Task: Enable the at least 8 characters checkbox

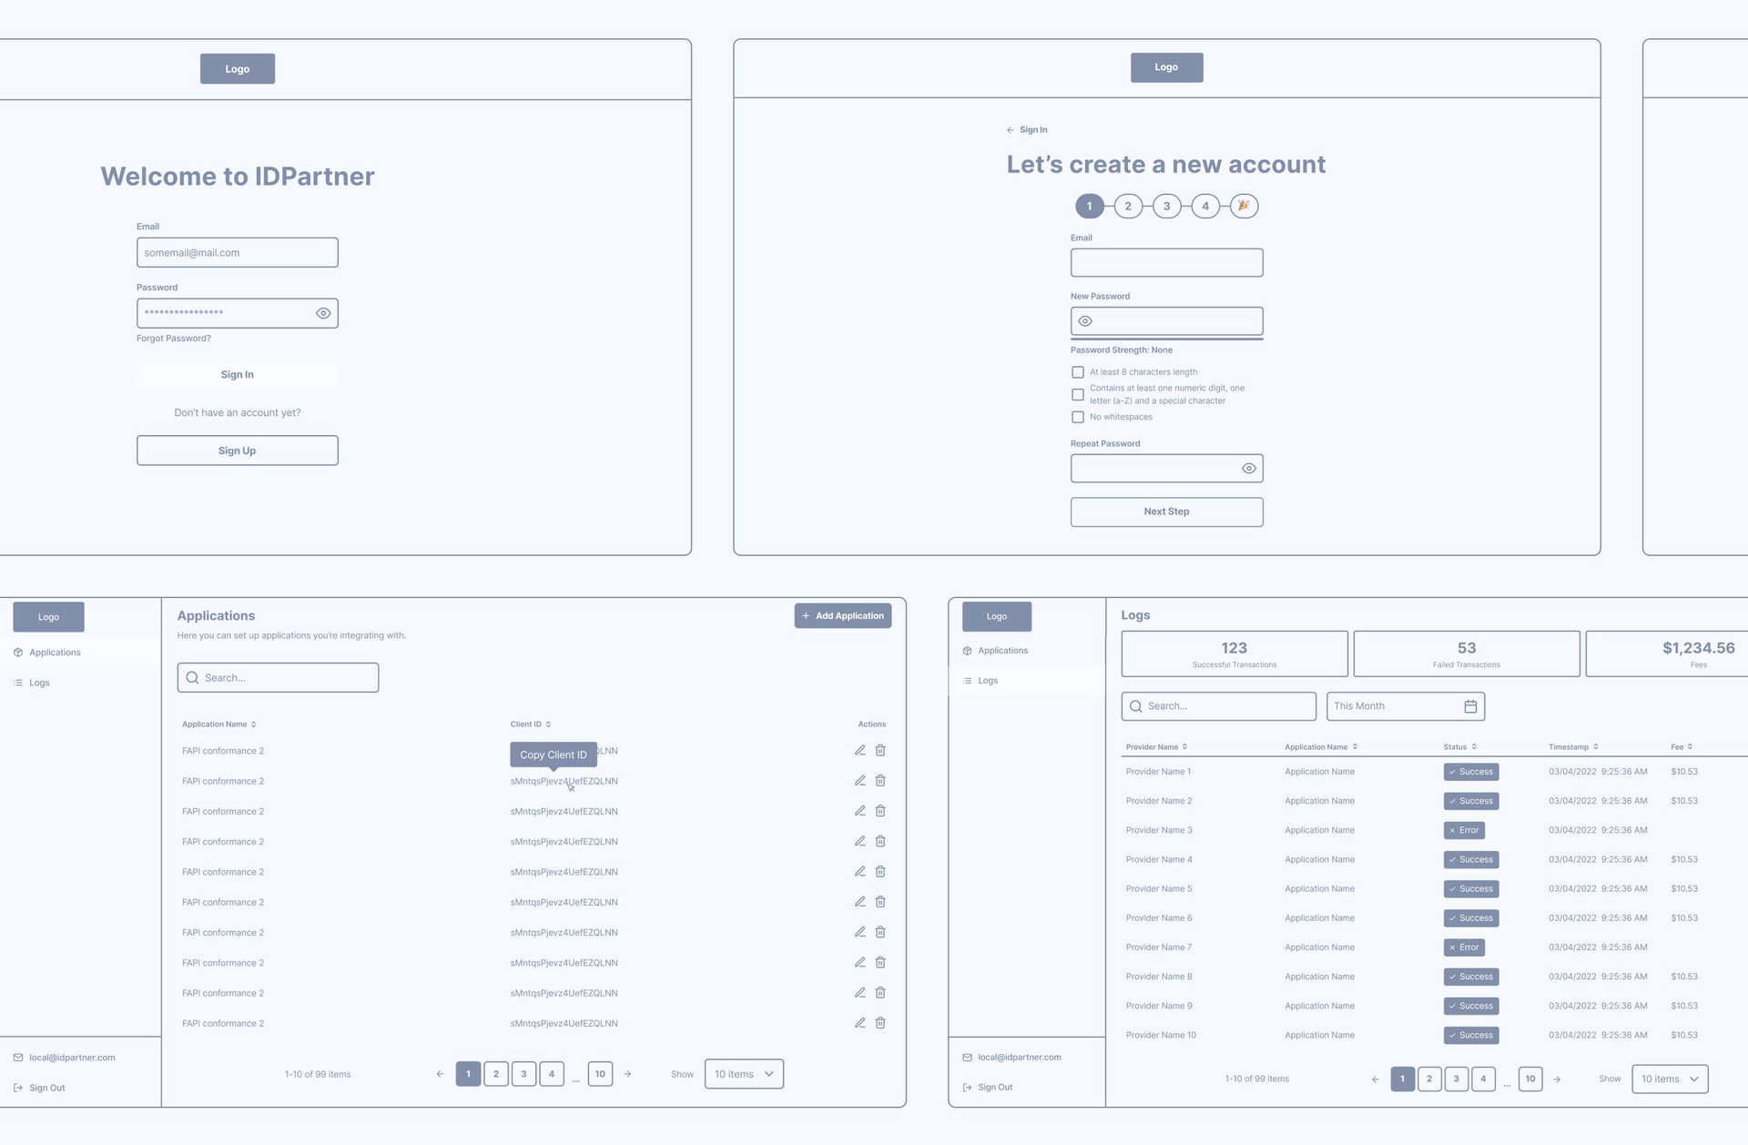Action: (1077, 372)
